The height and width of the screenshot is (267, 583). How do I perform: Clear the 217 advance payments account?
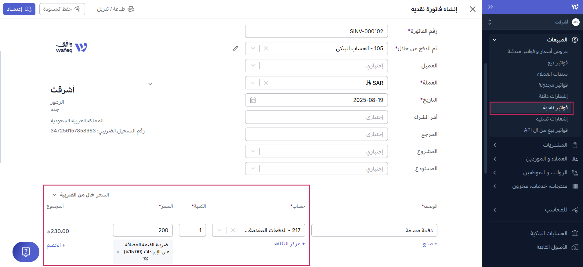click(233, 230)
